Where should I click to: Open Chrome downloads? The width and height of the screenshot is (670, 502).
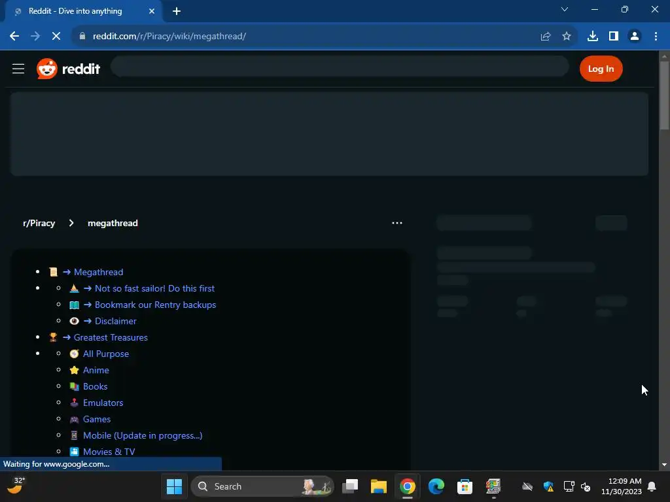(593, 37)
